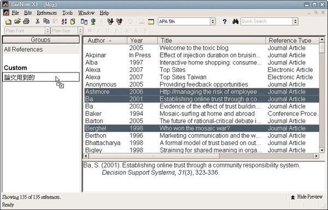
Task: Toggle Superscript formatting button
Action: pos(127,31)
